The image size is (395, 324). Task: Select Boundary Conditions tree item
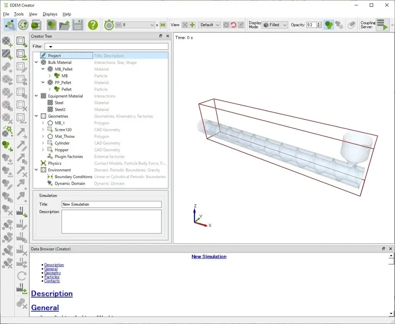click(x=73, y=177)
